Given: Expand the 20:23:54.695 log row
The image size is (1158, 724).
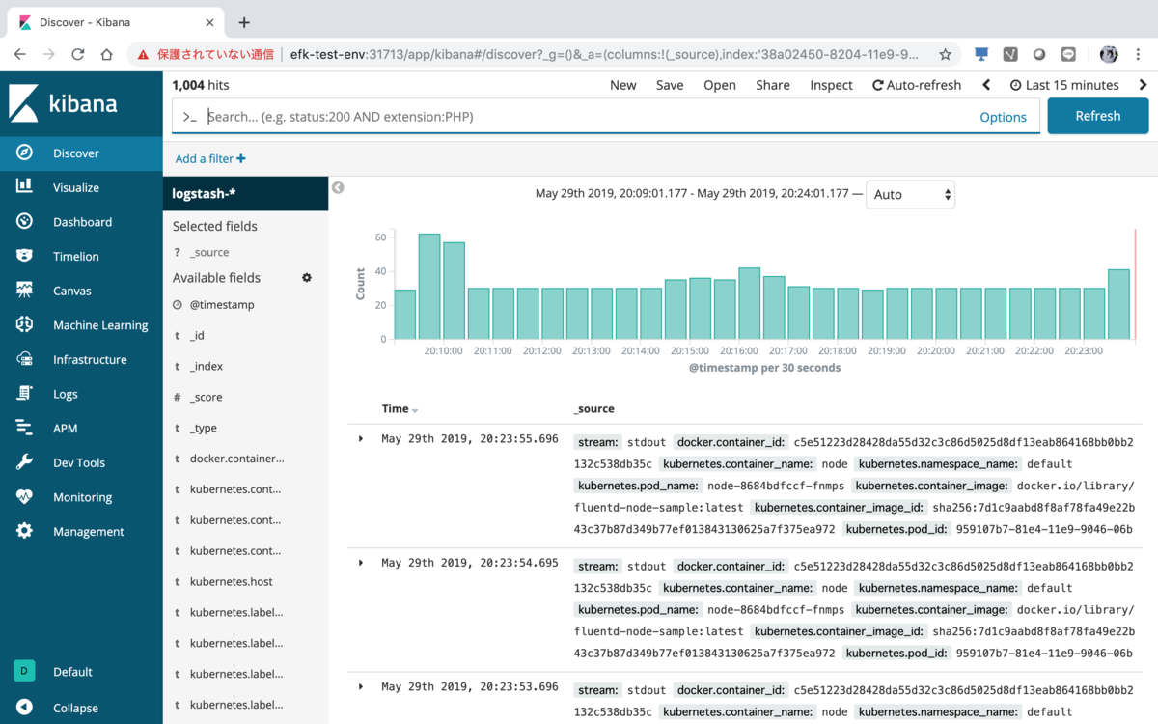Looking at the screenshot, I should point(361,562).
